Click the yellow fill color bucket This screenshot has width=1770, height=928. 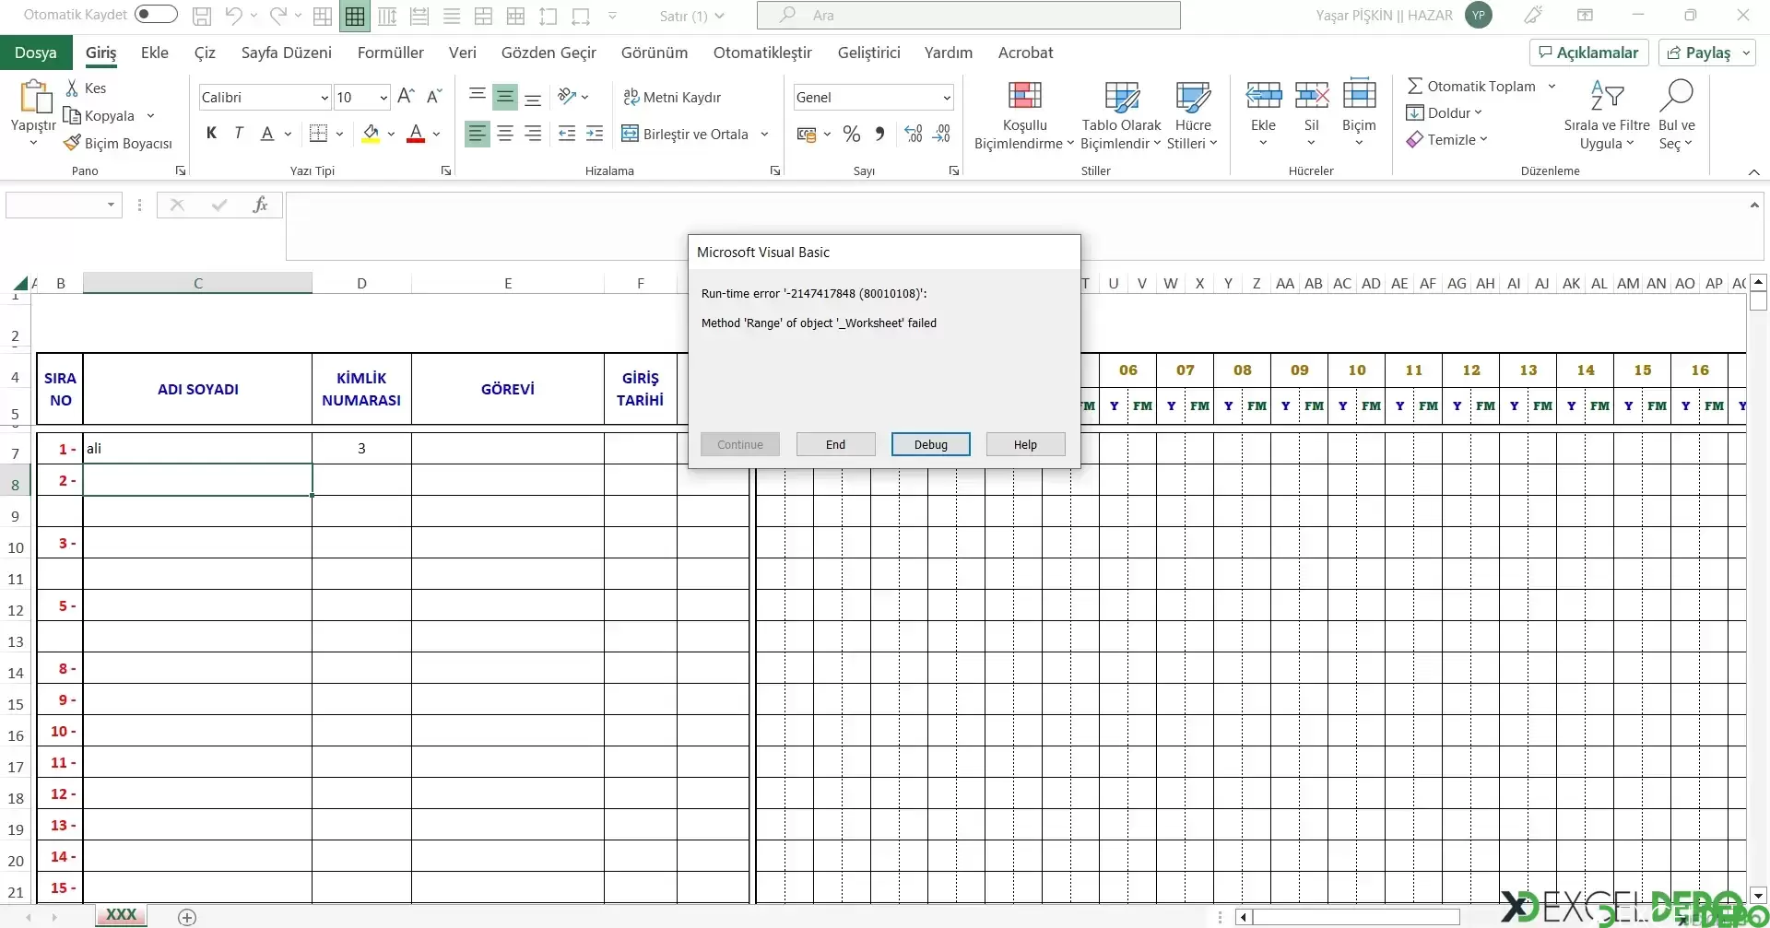coord(371,134)
